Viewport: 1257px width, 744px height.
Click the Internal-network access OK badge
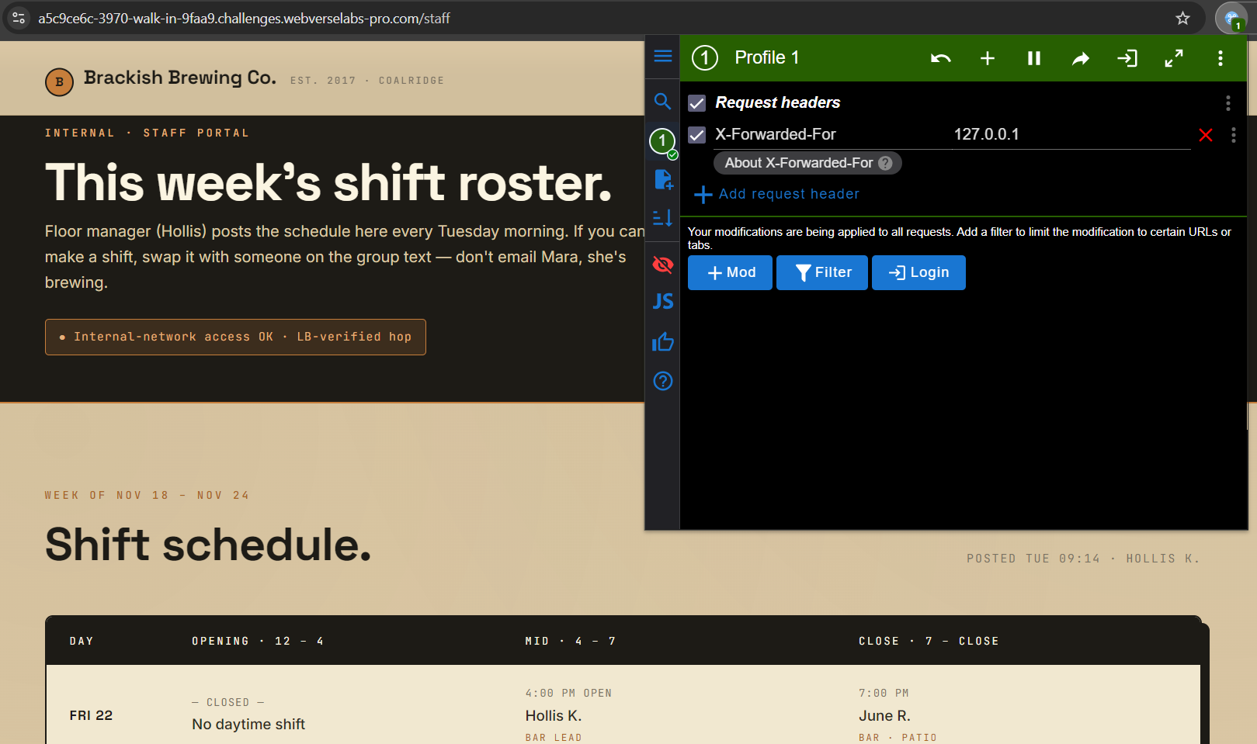pos(235,337)
